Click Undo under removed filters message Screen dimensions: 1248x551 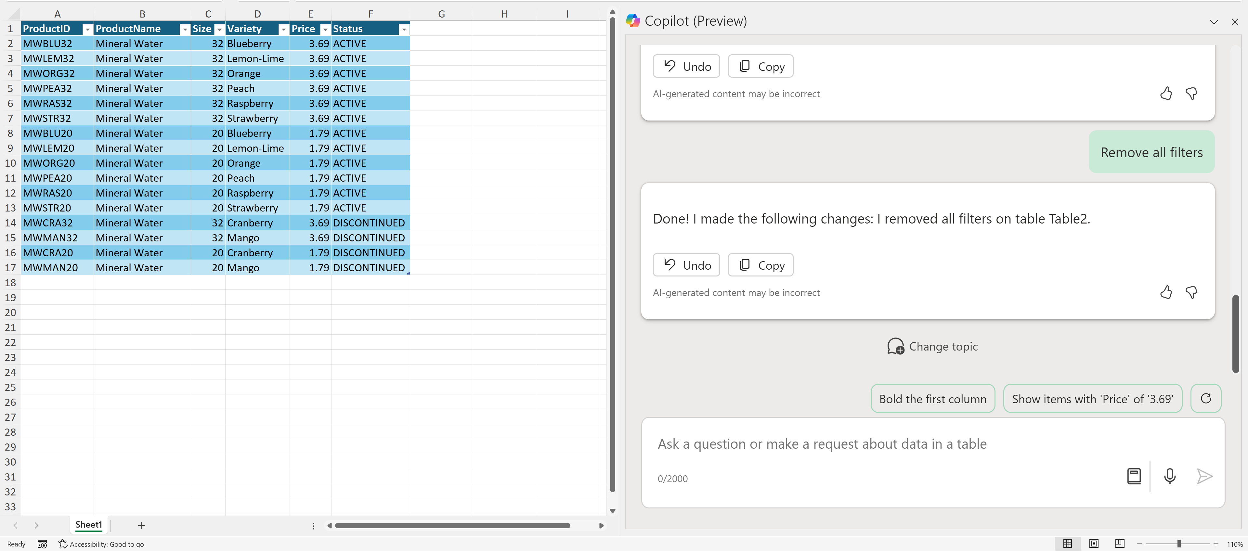click(x=686, y=265)
